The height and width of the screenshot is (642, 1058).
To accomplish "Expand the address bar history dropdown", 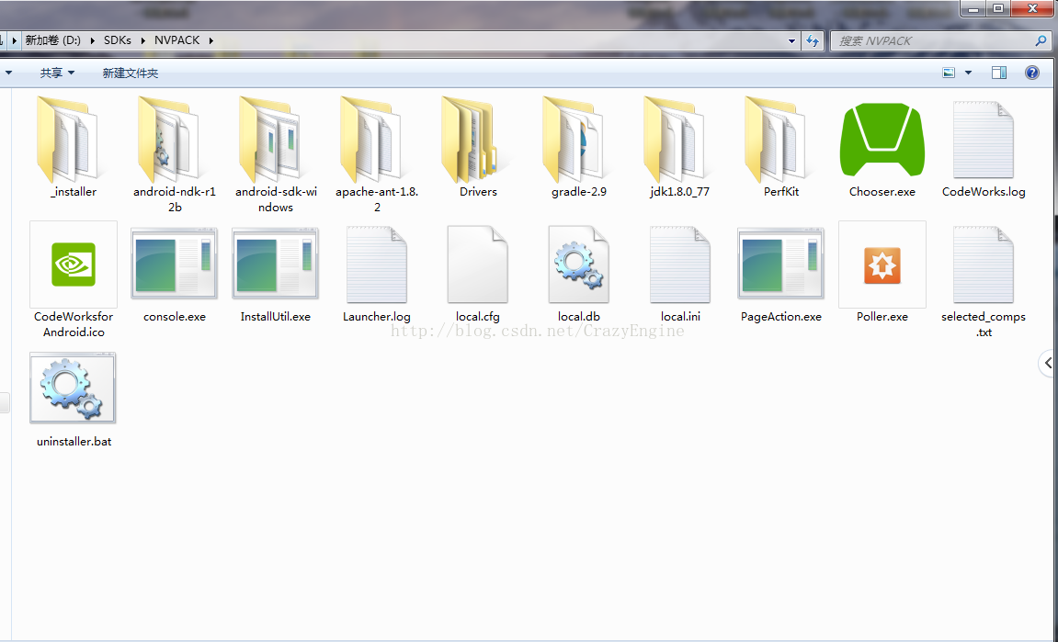I will [x=792, y=41].
